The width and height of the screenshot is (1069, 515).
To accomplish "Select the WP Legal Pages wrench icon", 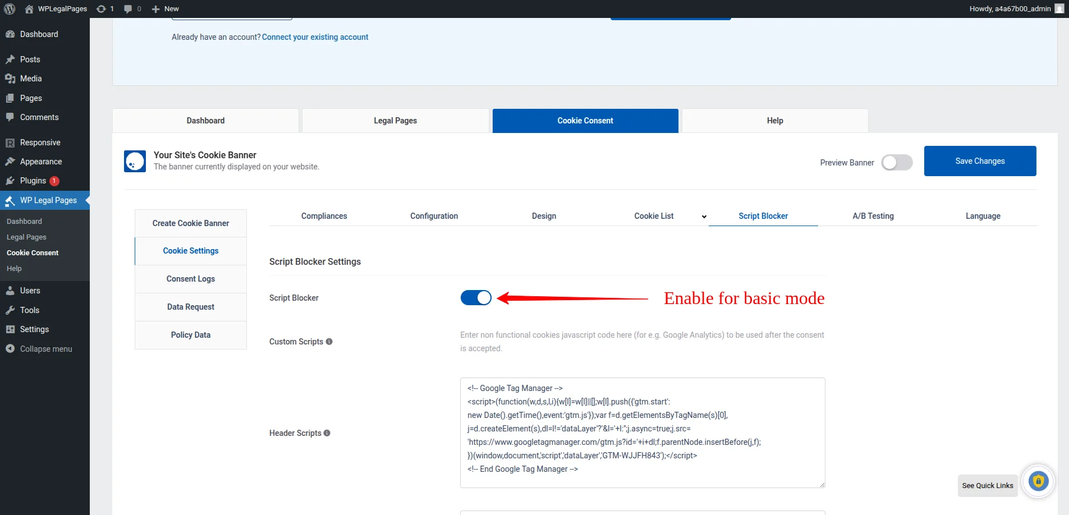I will click(10, 200).
